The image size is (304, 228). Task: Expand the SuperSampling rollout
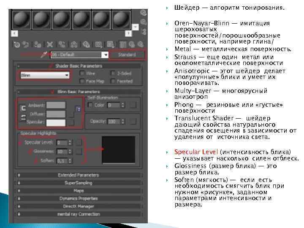pyautogui.click(x=79, y=183)
